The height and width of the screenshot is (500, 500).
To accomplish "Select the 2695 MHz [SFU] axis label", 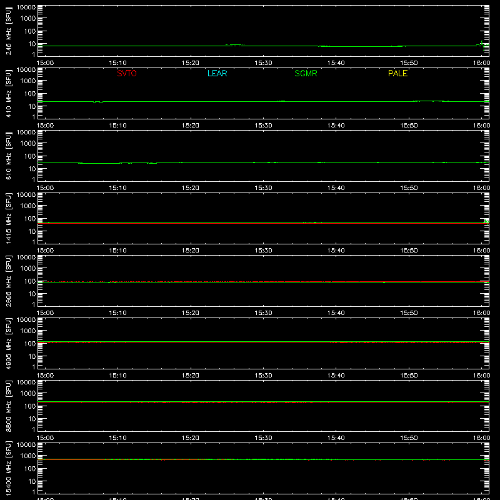I will [9, 281].
